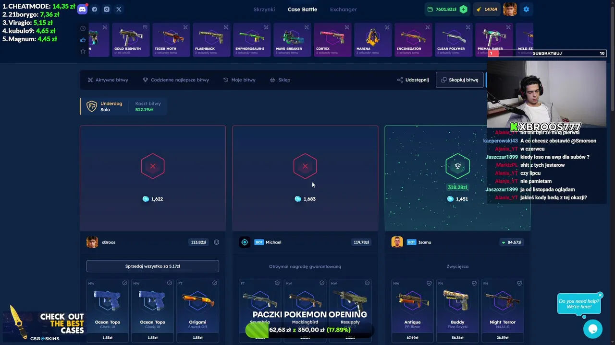Click bot Michael's target avatar icon
The height and width of the screenshot is (345, 615).
point(245,242)
